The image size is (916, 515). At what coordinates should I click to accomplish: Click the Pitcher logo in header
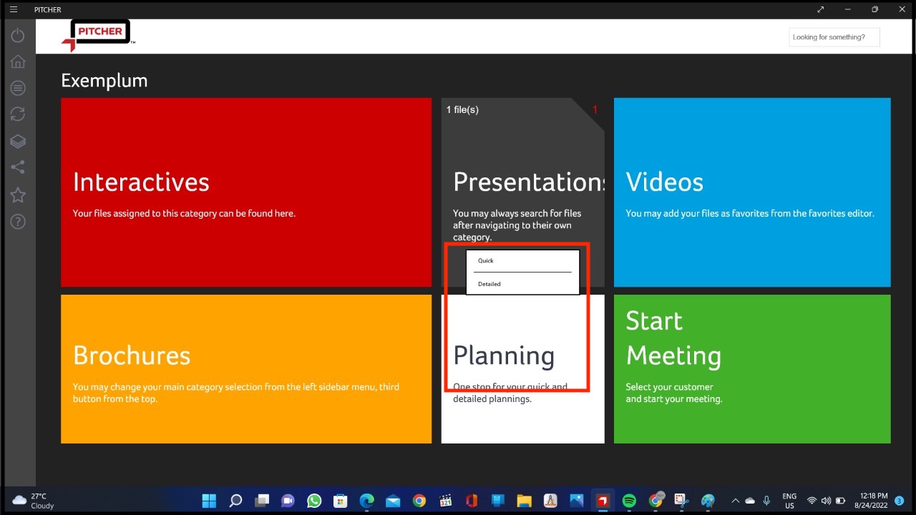tap(97, 35)
